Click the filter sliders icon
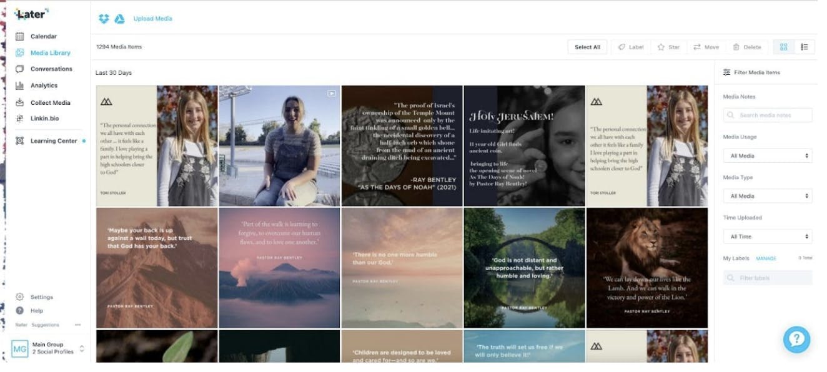This screenshot has width=827, height=372. coord(726,72)
